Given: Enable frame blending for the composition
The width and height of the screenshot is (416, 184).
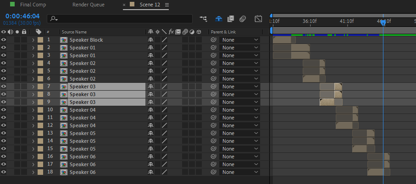Looking at the screenshot, I should pyautogui.click(x=231, y=19).
